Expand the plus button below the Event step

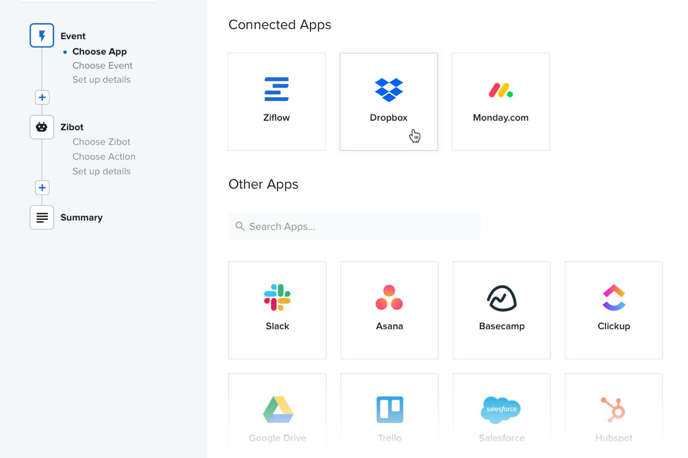[42, 97]
